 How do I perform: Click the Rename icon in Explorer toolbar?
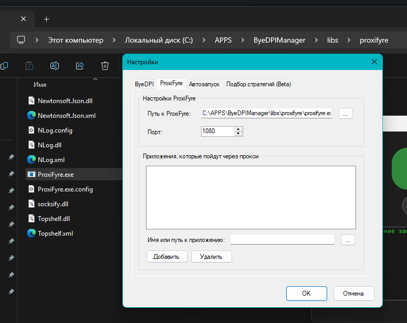coord(55,66)
